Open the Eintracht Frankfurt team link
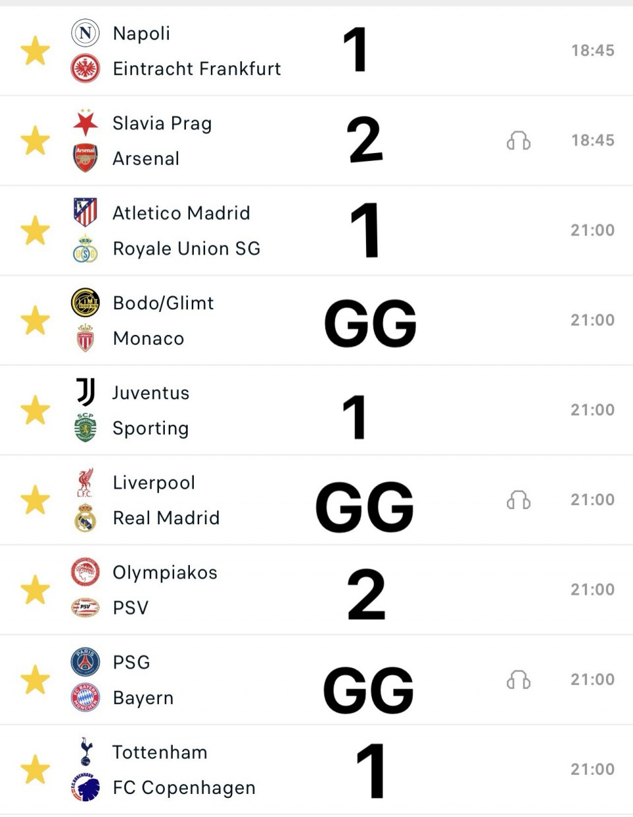 point(196,69)
